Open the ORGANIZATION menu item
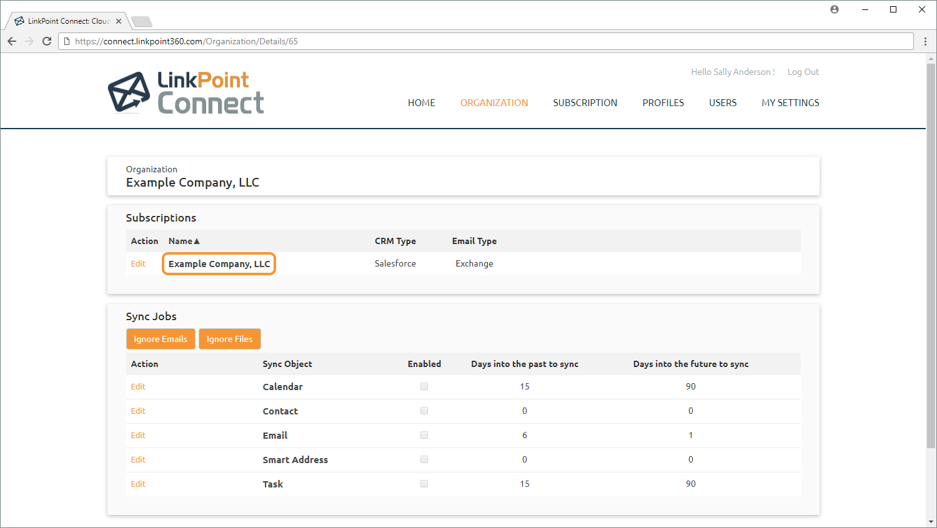 tap(494, 103)
